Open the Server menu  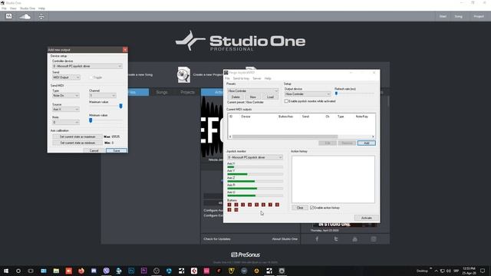257,78
